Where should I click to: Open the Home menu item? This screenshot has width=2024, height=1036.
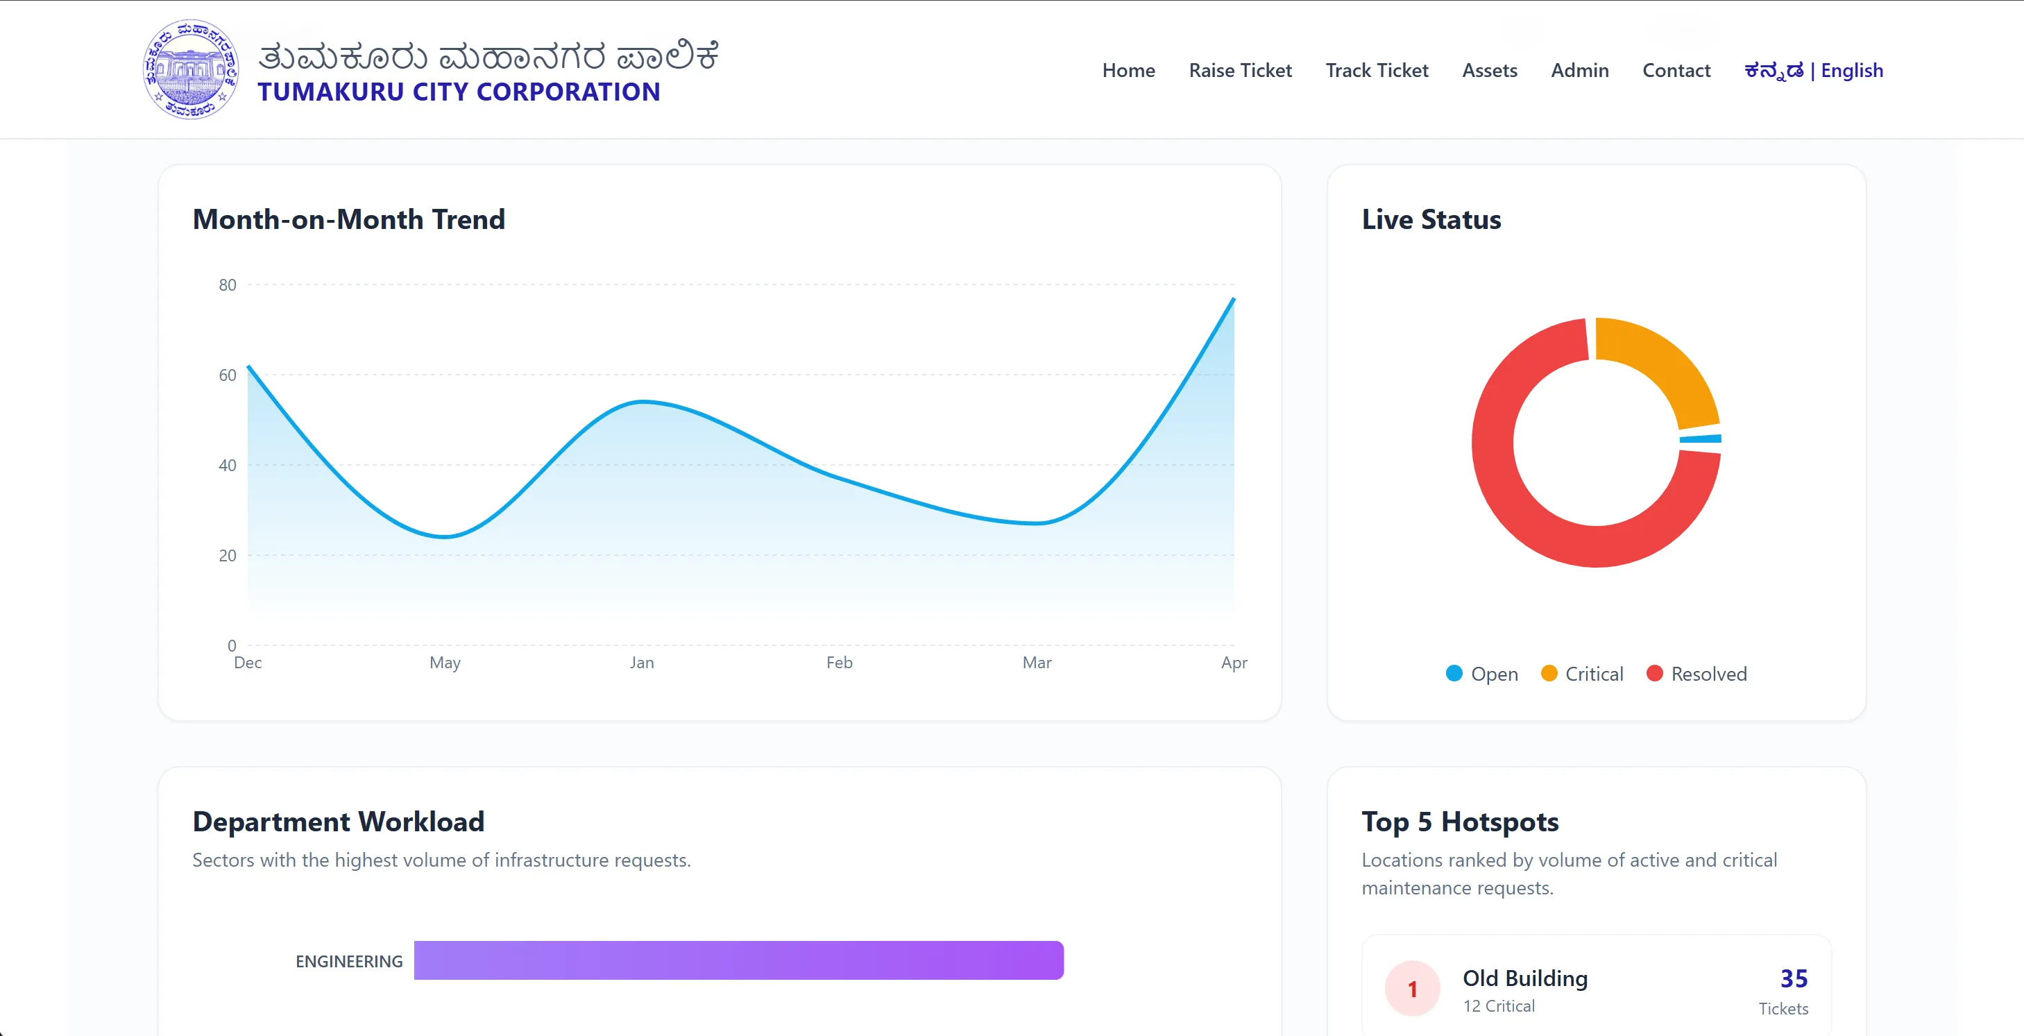(x=1128, y=70)
